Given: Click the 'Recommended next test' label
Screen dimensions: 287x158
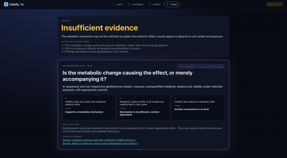Looking at the screenshot, I should coord(77,66).
